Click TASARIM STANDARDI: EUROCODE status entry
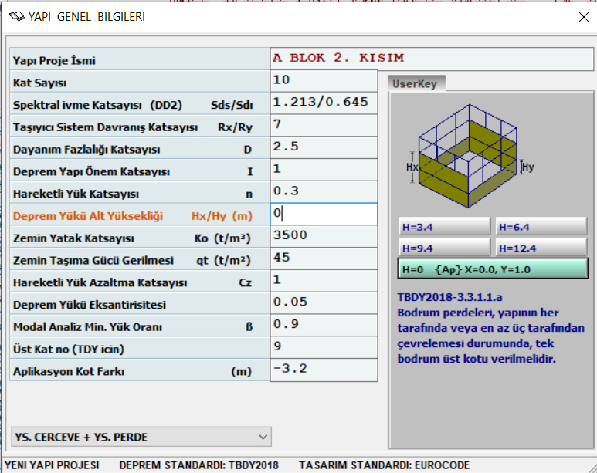597x473 pixels. [x=384, y=465]
